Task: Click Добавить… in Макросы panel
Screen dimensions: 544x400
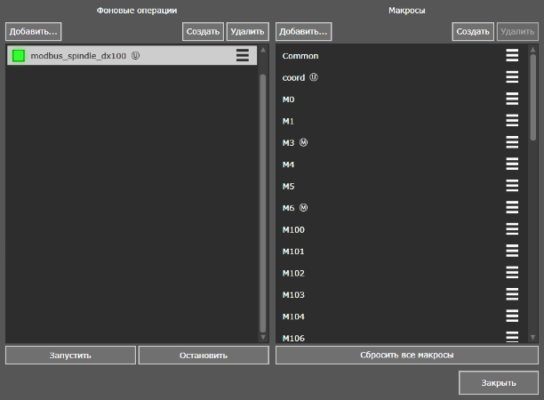Action: (x=304, y=32)
